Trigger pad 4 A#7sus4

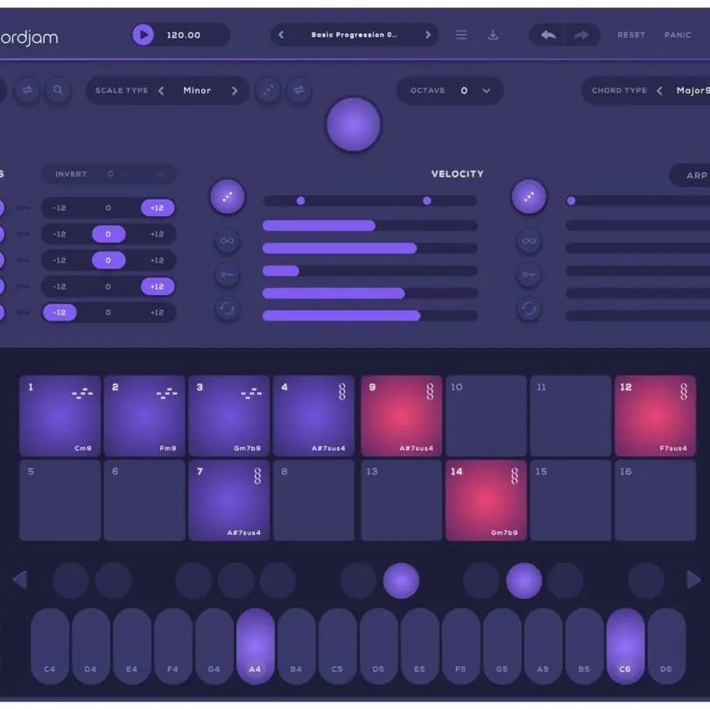313,416
